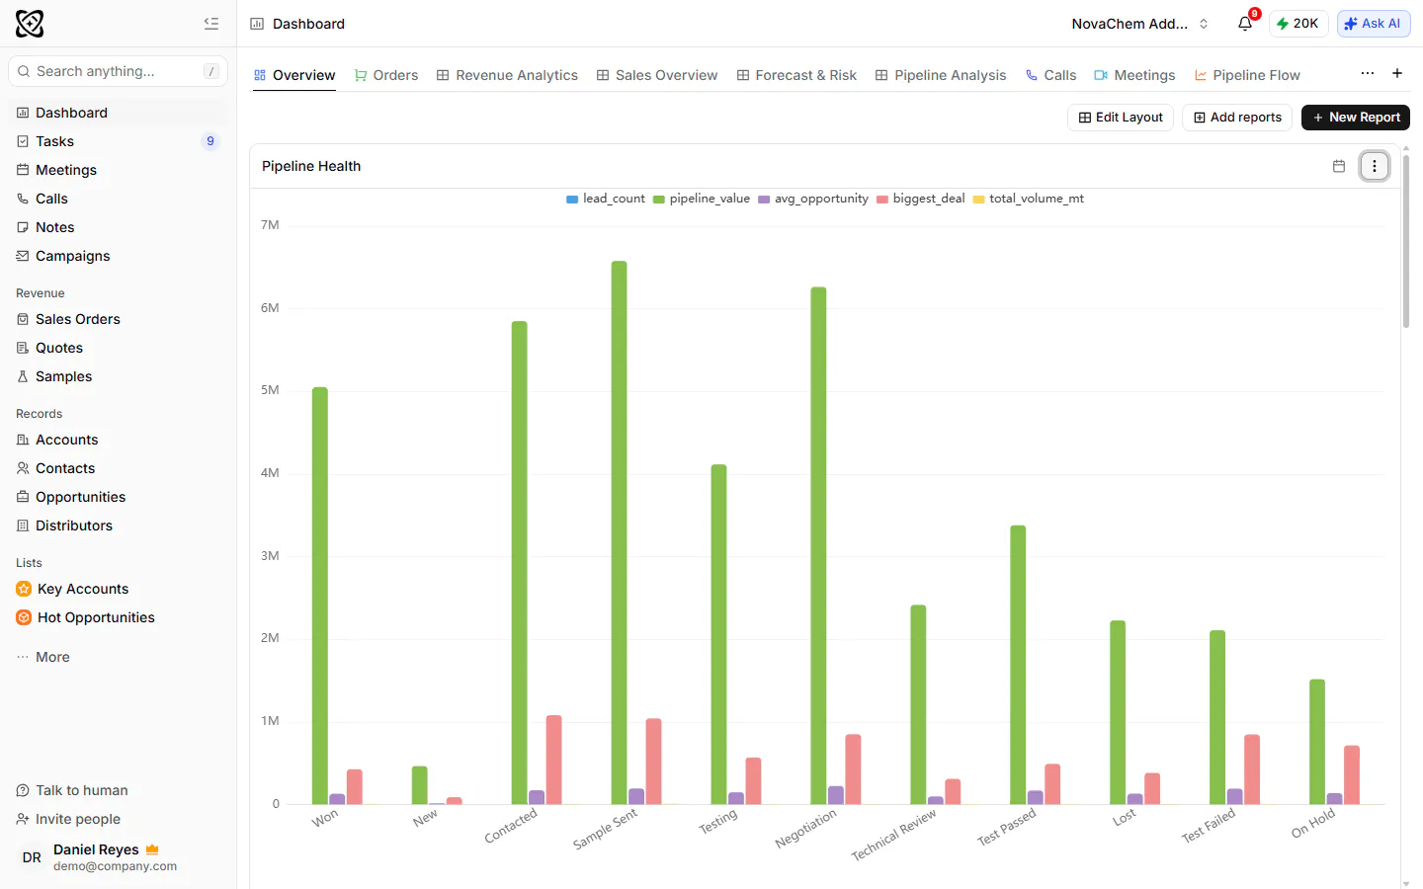Go to Campaigns in the sidebar
This screenshot has height=889, width=1423.
point(118,256)
